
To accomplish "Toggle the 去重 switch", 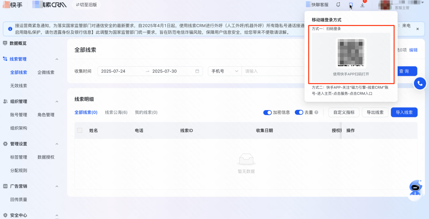I will coord(299,112).
